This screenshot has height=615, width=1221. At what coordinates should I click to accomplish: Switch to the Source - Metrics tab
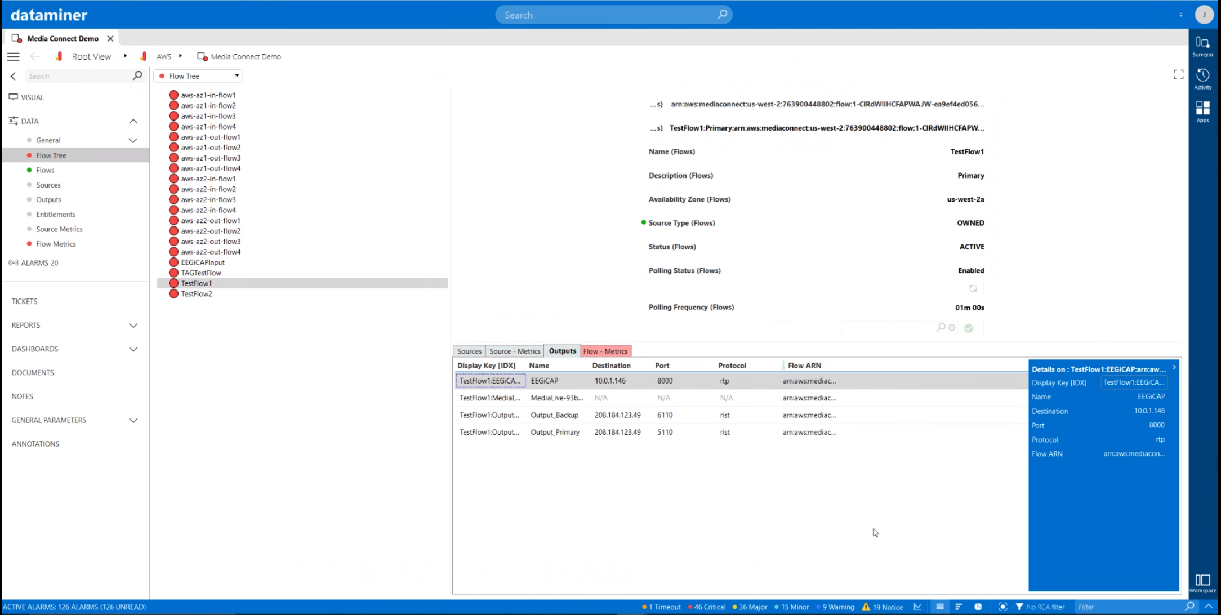pos(515,351)
